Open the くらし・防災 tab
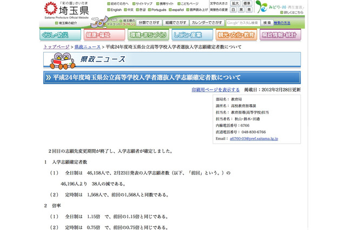This screenshot has width=346, height=230. (60, 35)
